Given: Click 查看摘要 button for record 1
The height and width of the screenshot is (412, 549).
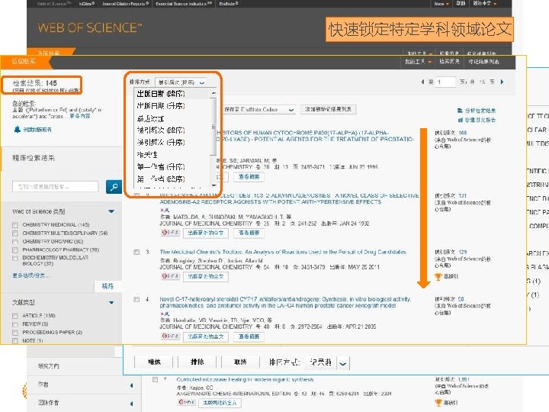Looking at the screenshot, I should (x=249, y=177).
